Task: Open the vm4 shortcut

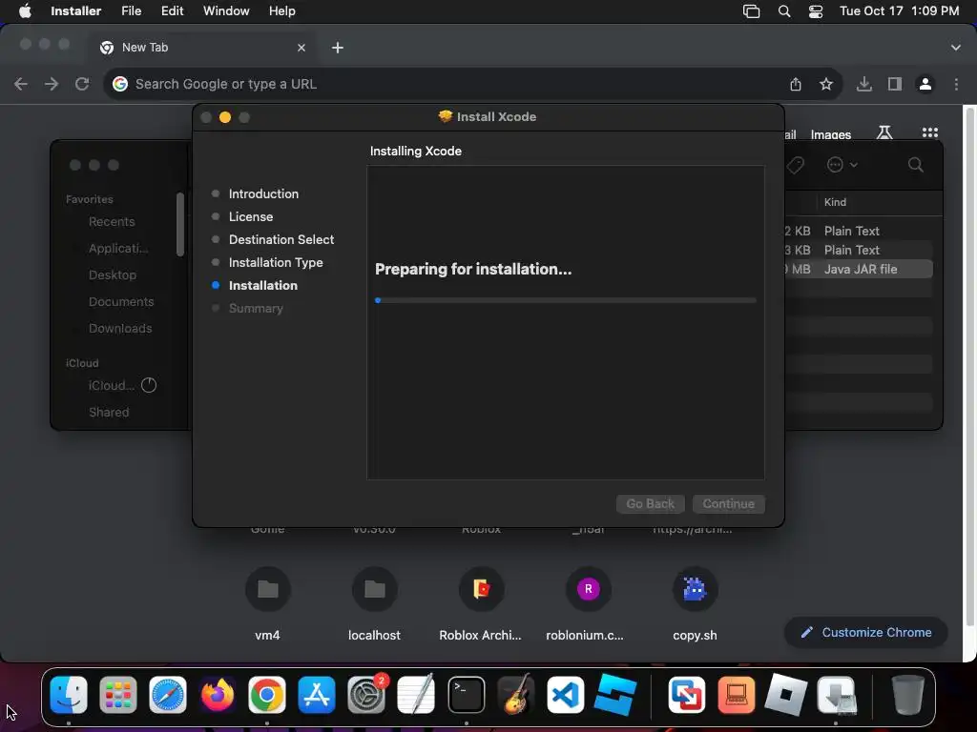Action: [x=267, y=603]
